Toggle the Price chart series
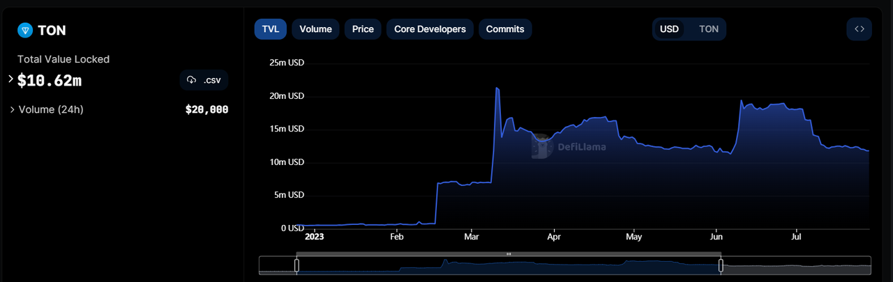The image size is (893, 282). [363, 29]
